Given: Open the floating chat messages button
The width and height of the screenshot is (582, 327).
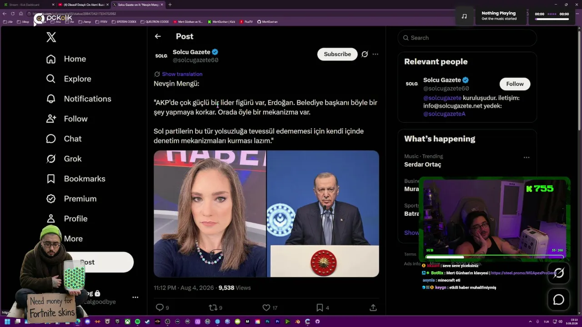Looking at the screenshot, I should point(558,300).
